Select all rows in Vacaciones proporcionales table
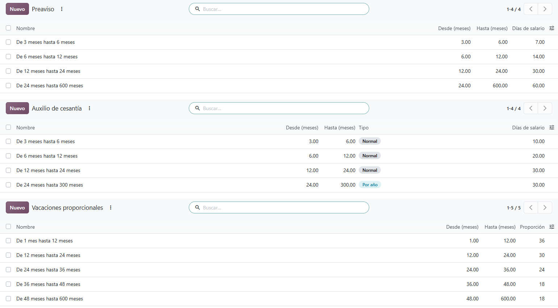Image resolution: width=558 pixels, height=308 pixels. coord(8,226)
